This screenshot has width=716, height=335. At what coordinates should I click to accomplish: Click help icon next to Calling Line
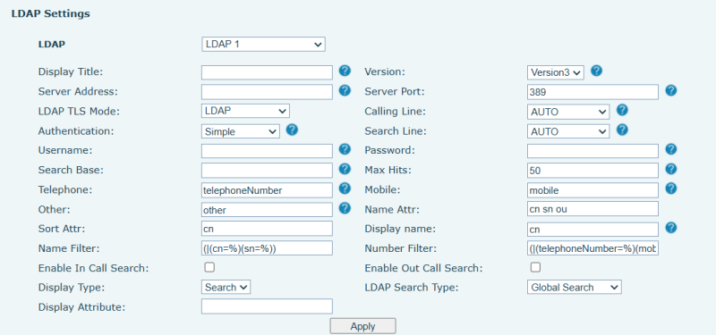(622, 110)
